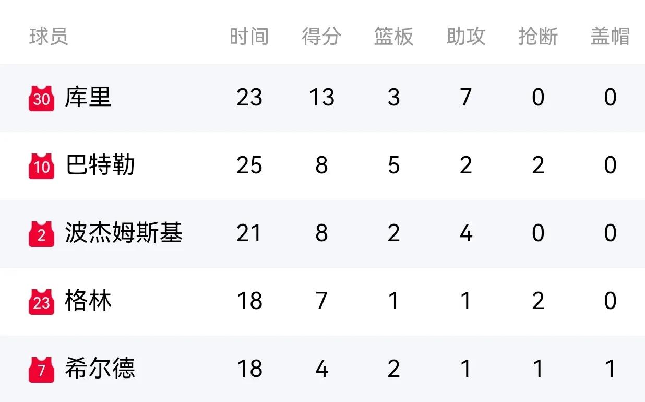Sort by the 抢断 column header
This screenshot has width=645, height=402.
coord(538,37)
